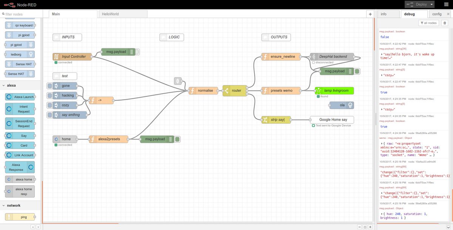Collapse all palette categories with up arrow
Viewport: 453px width, 230px height.
point(32,227)
